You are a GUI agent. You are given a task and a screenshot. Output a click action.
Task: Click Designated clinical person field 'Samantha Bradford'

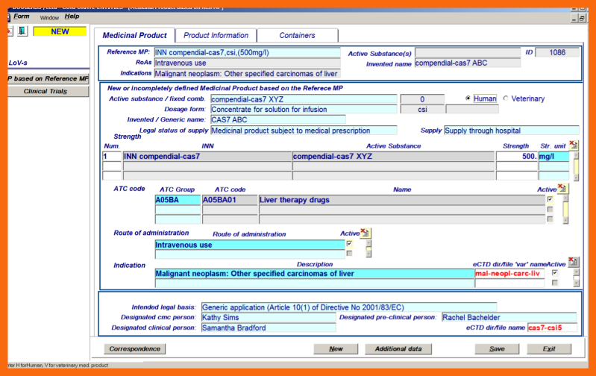[269, 328]
